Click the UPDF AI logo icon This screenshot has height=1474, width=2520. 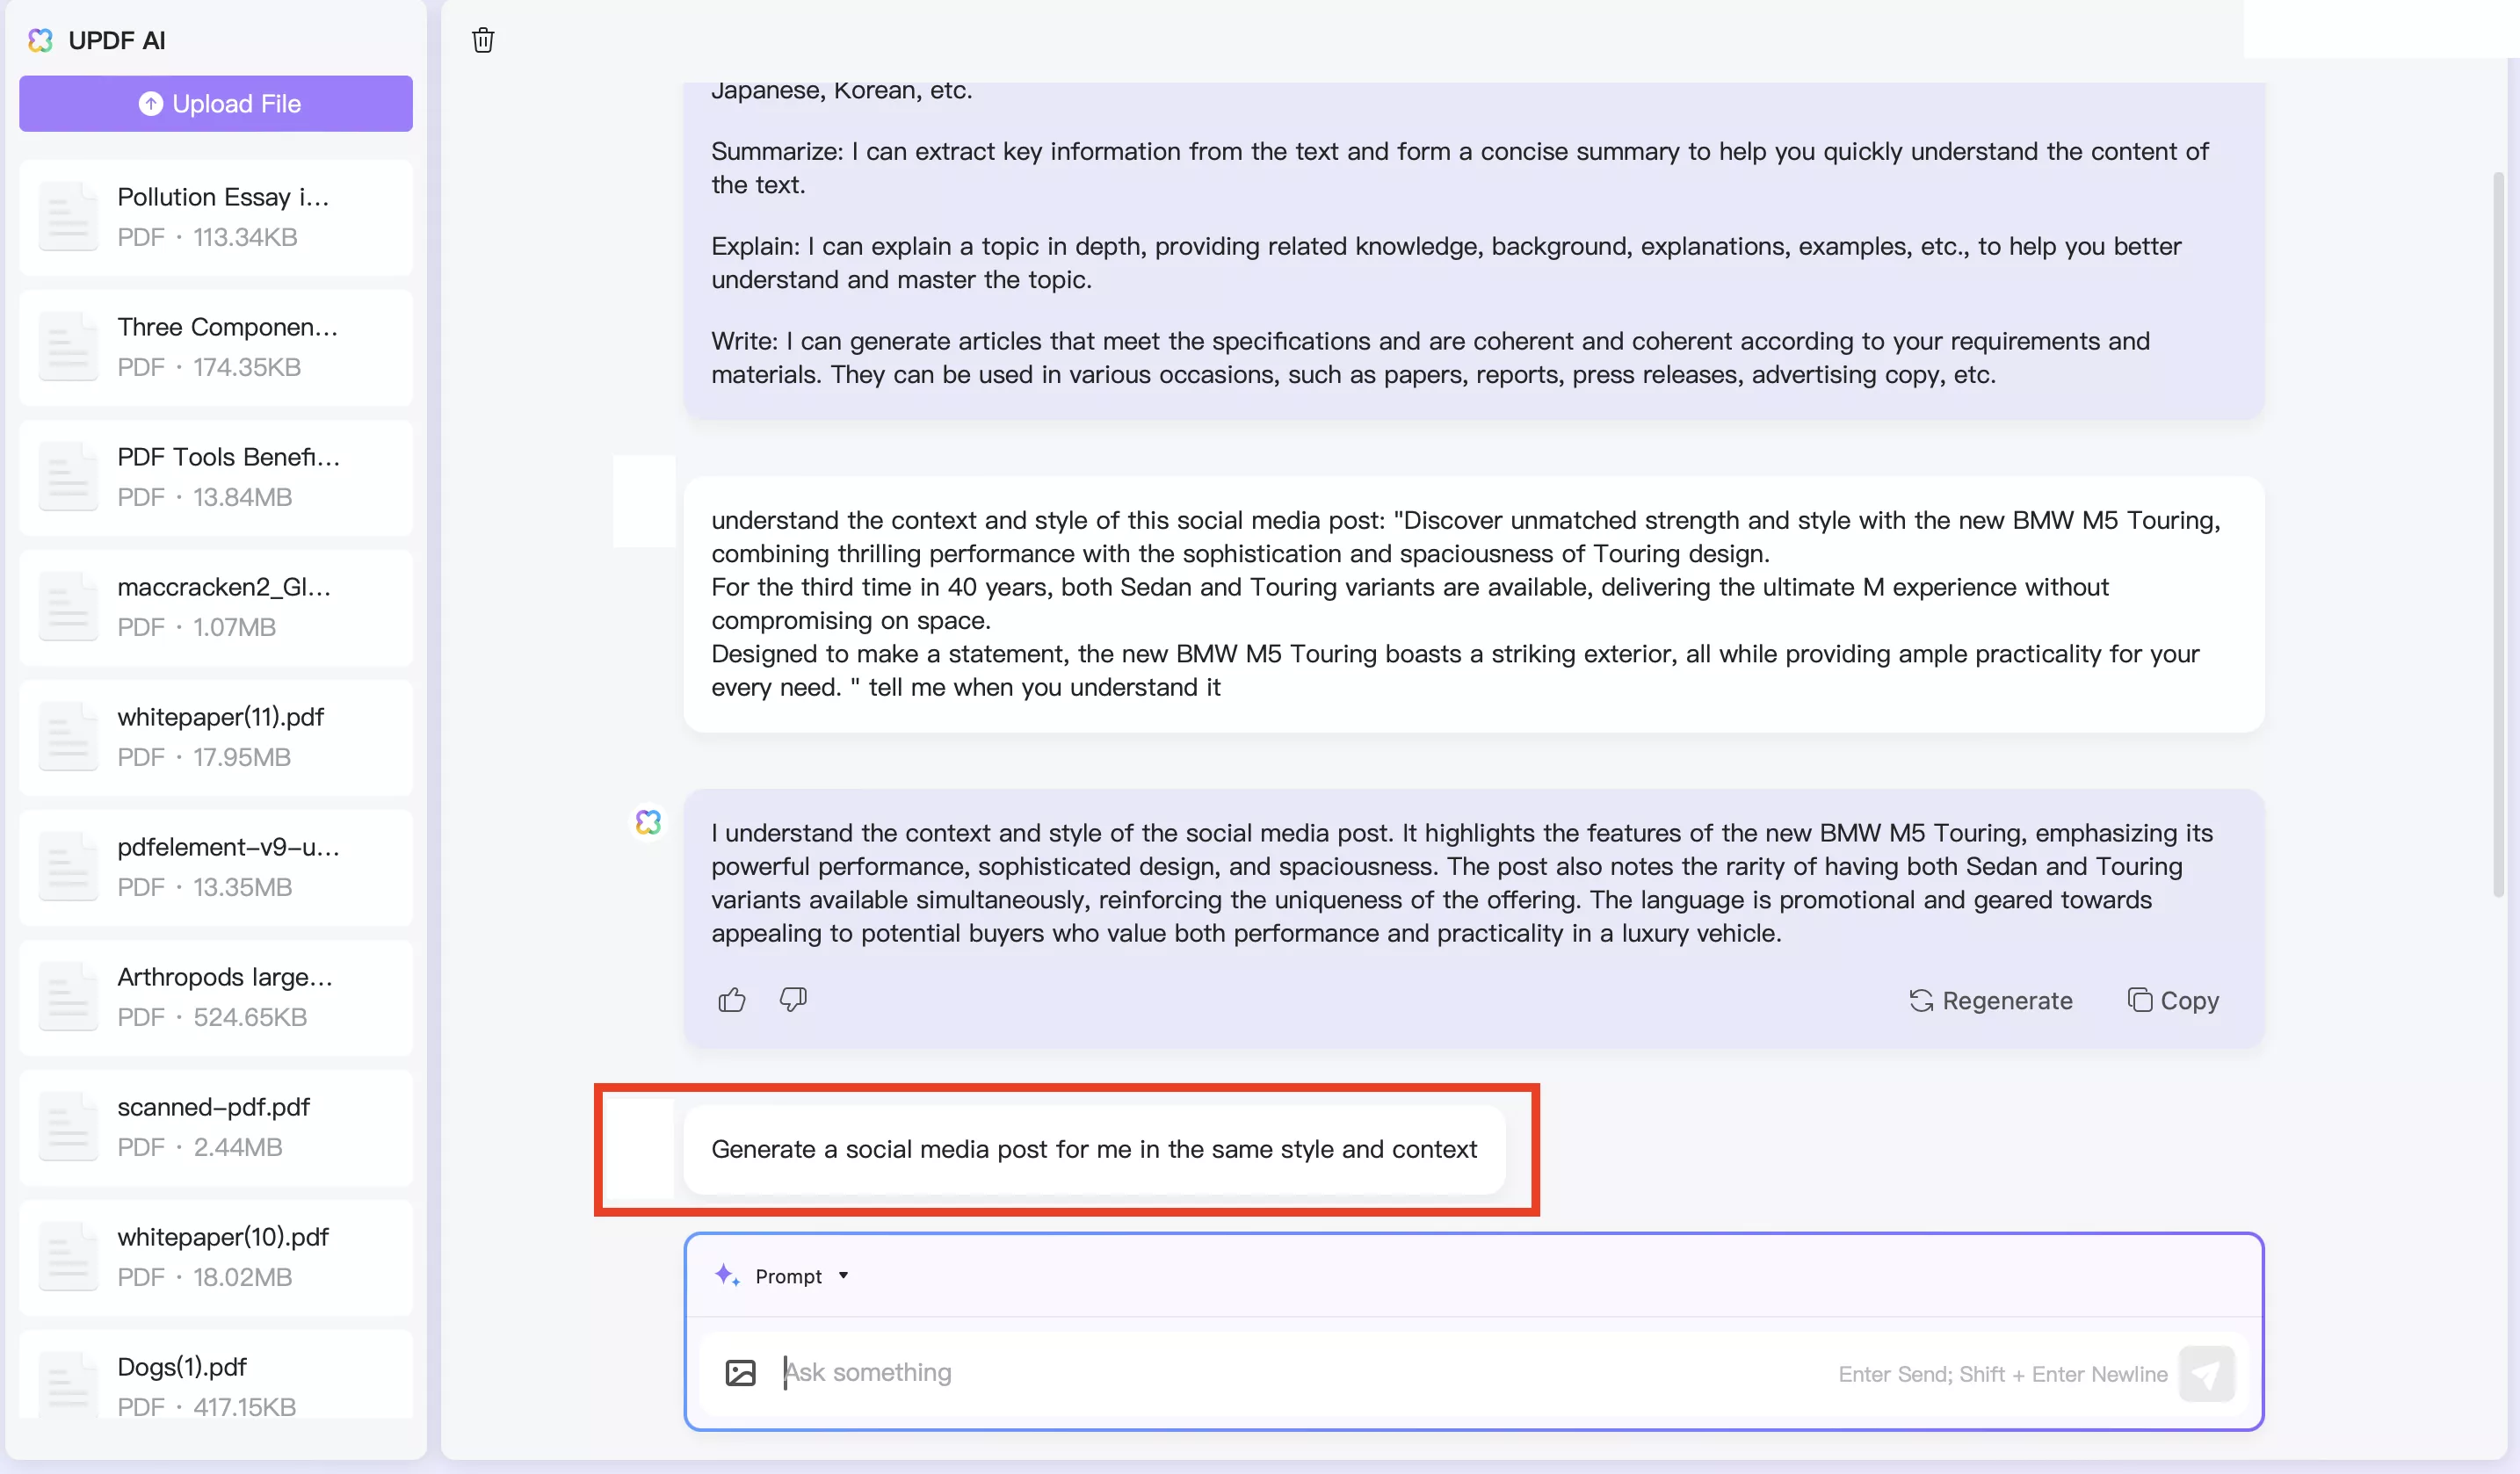tap(40, 40)
